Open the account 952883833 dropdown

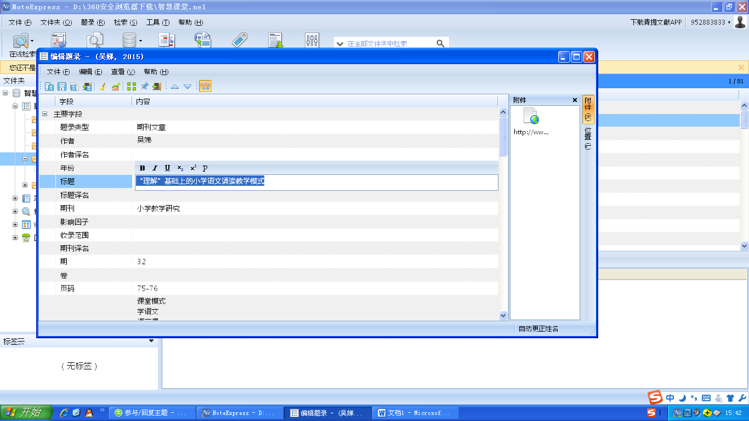tap(711, 22)
